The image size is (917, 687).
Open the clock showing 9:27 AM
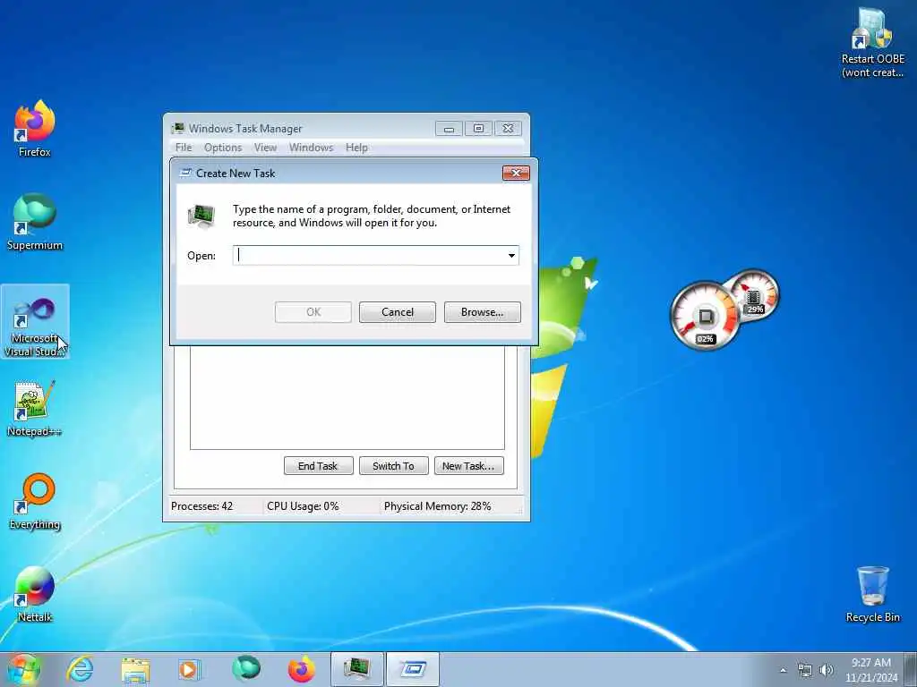point(871,670)
